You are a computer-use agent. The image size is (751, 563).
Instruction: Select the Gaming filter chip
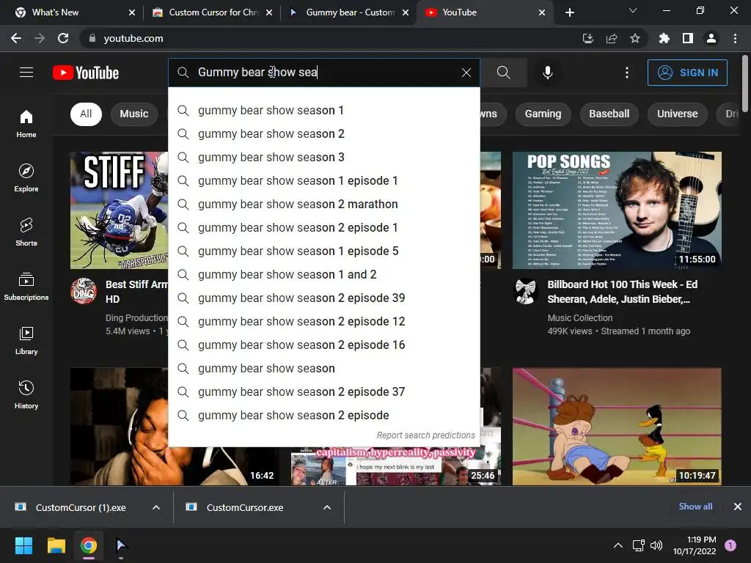(543, 114)
